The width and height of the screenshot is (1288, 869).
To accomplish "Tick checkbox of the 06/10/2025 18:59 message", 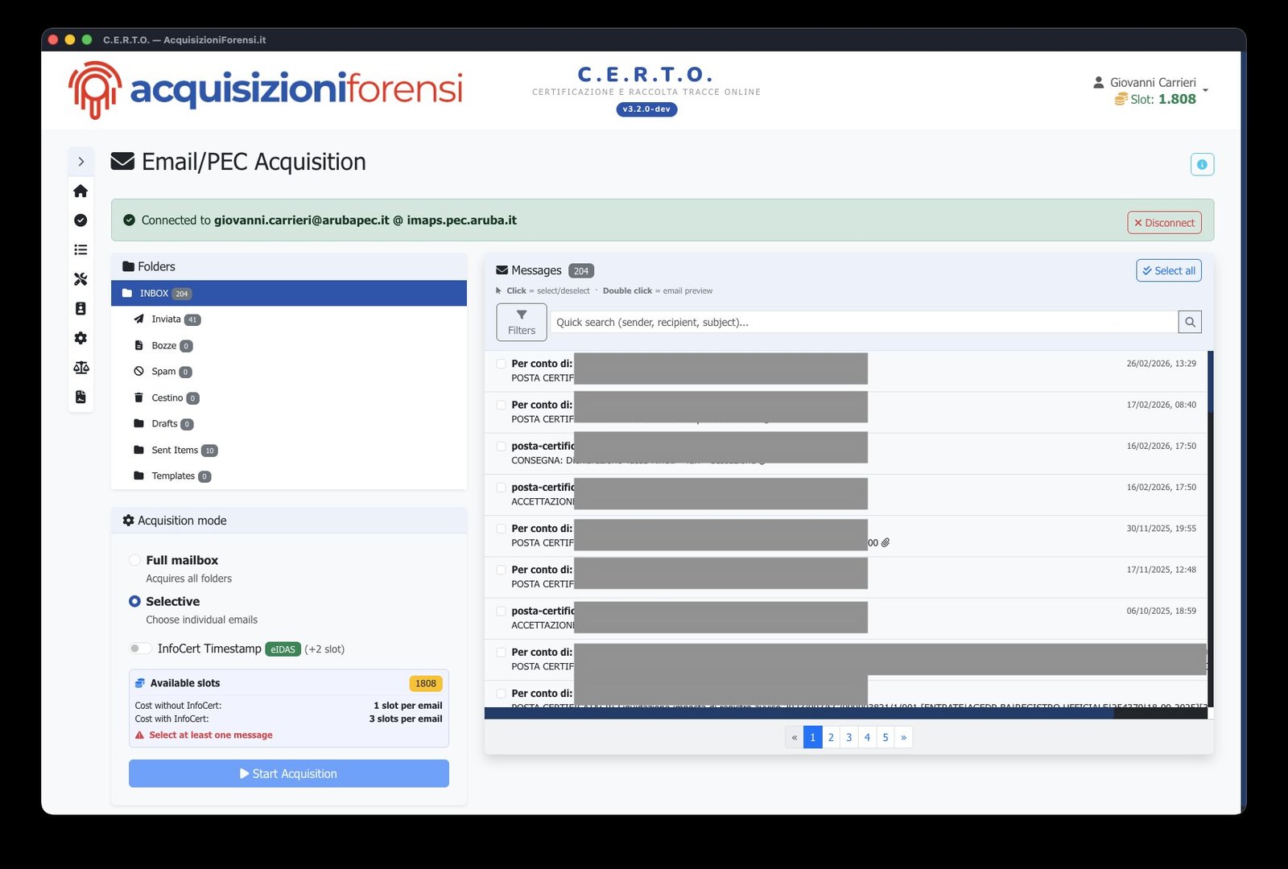I will (501, 611).
